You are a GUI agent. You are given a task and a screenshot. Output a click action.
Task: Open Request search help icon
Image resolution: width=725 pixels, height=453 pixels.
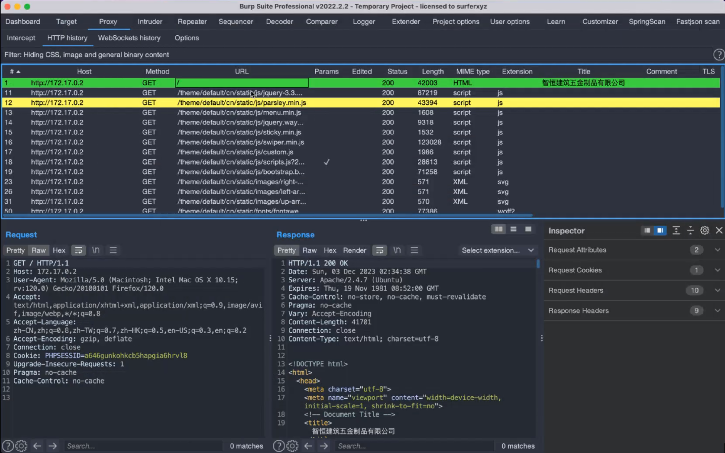8,446
